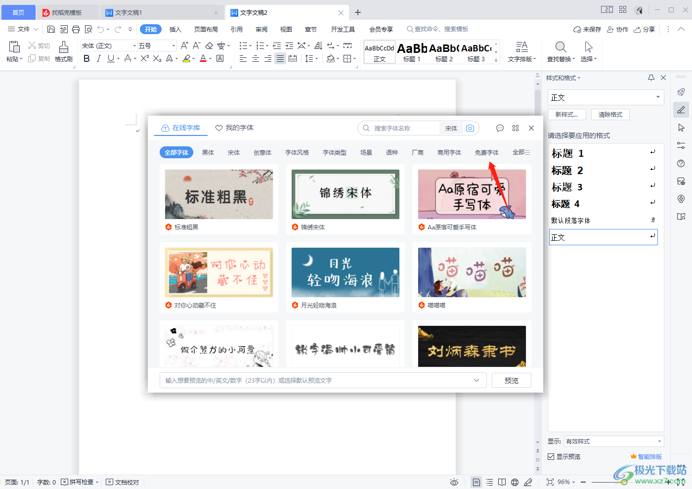The height and width of the screenshot is (489, 692).
Task: Open the font name dropdown
Action: [x=134, y=45]
